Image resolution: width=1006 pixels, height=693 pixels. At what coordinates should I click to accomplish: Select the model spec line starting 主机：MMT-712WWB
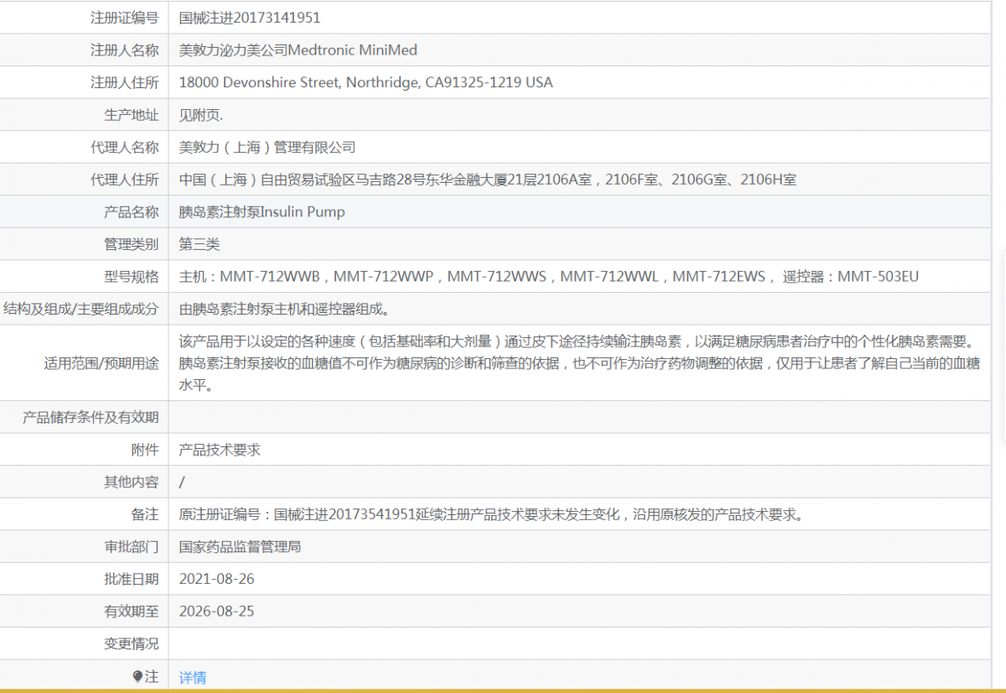pos(549,277)
